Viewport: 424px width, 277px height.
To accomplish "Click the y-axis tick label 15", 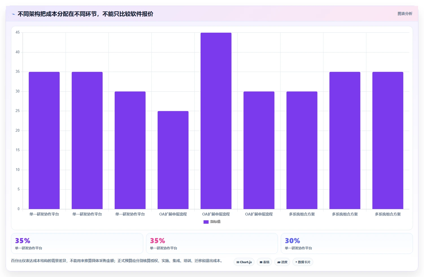I will pos(18,150).
